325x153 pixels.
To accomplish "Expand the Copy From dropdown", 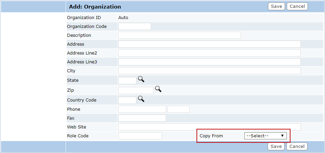I will click(265, 136).
